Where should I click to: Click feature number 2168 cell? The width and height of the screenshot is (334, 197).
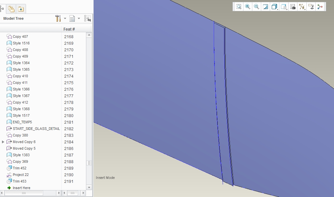tap(69, 37)
